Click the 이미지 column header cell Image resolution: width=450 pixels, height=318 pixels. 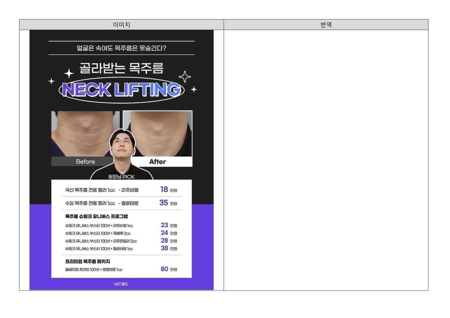click(x=122, y=25)
